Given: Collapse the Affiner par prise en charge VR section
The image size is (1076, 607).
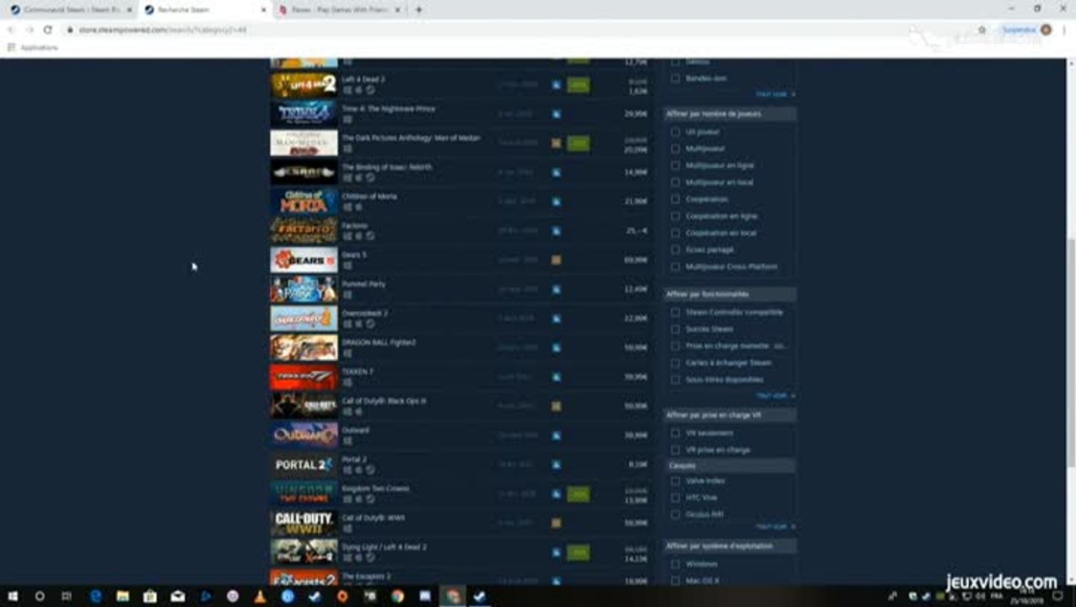Looking at the screenshot, I should click(729, 415).
